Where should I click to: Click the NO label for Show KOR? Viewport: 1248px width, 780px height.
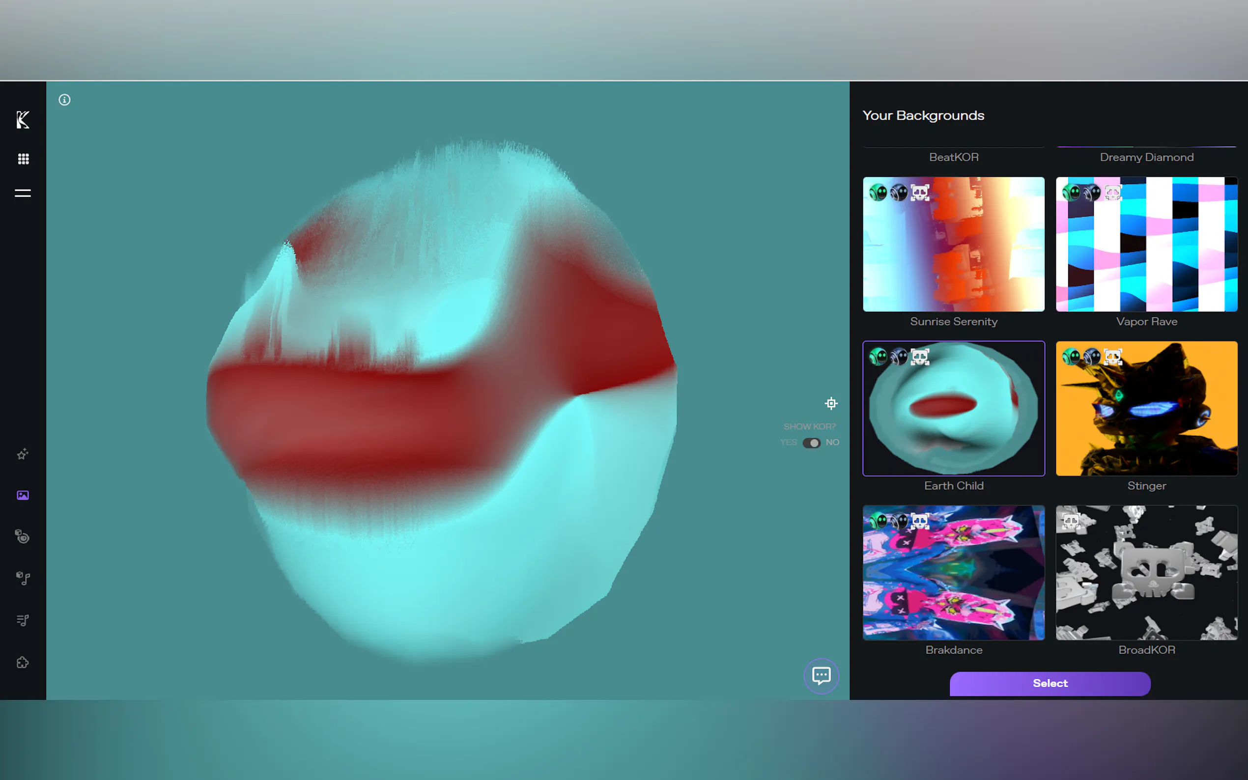(832, 443)
